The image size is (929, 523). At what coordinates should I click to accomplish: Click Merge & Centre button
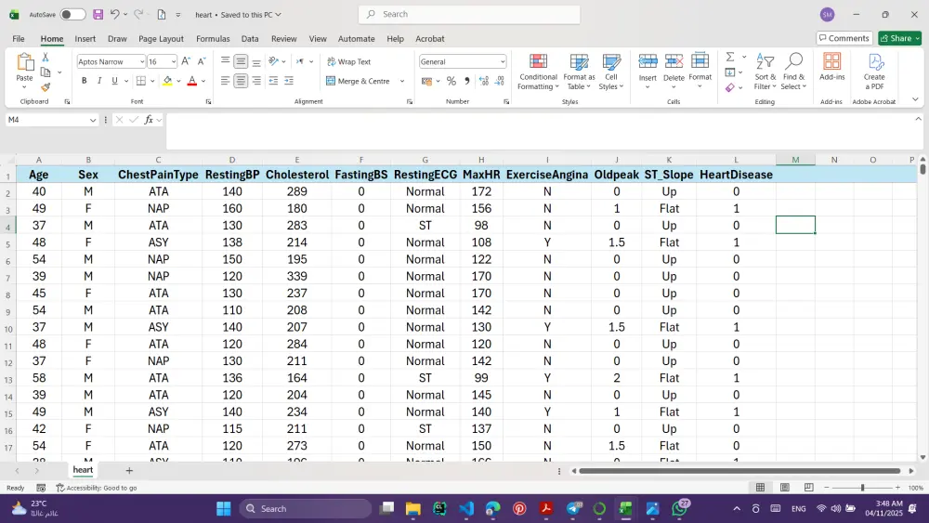[359, 81]
